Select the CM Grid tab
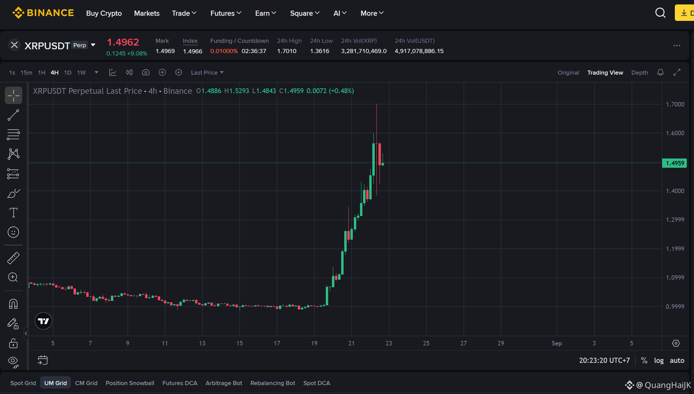Viewport: 694px width, 394px height. tap(86, 383)
